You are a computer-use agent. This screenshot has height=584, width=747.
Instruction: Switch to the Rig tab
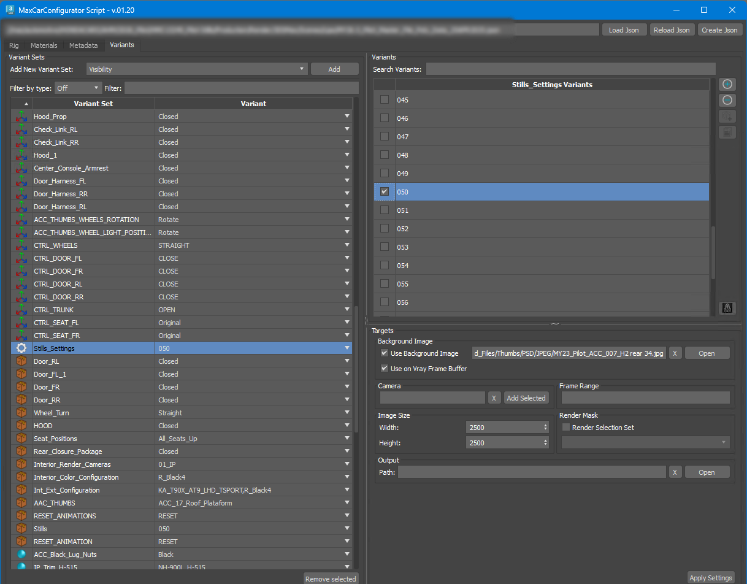(13, 45)
